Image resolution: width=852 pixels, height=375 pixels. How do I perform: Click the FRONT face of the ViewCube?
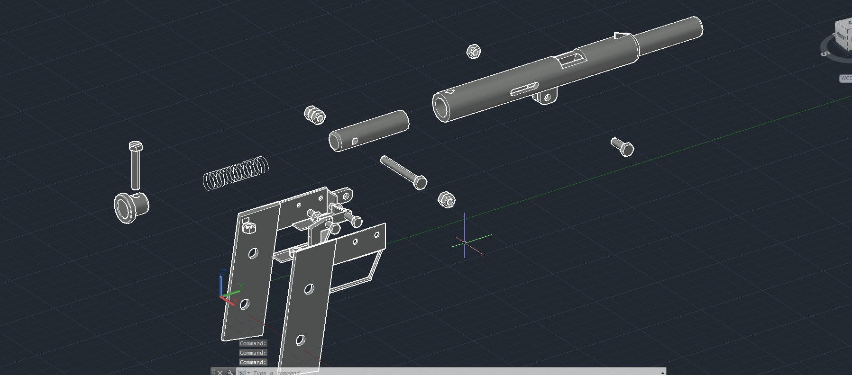(x=842, y=36)
